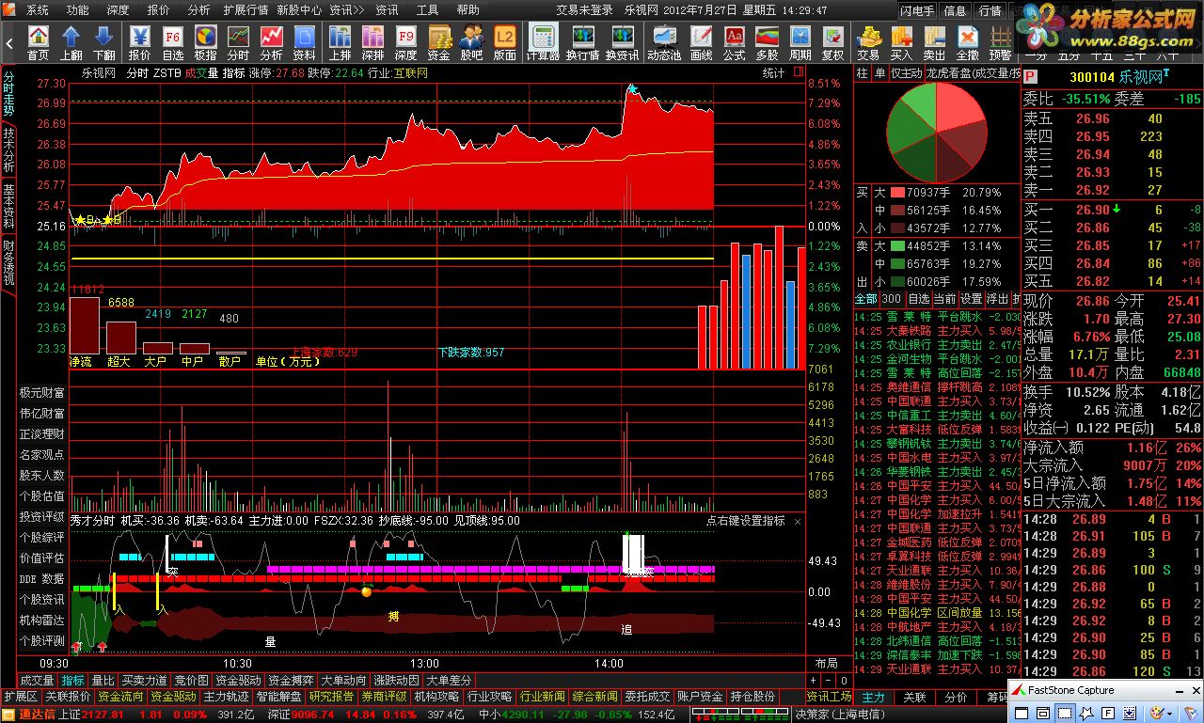Image resolution: width=1204 pixels, height=723 pixels.
Task: Open the 行业新闻 bottom tab
Action: pos(542,697)
